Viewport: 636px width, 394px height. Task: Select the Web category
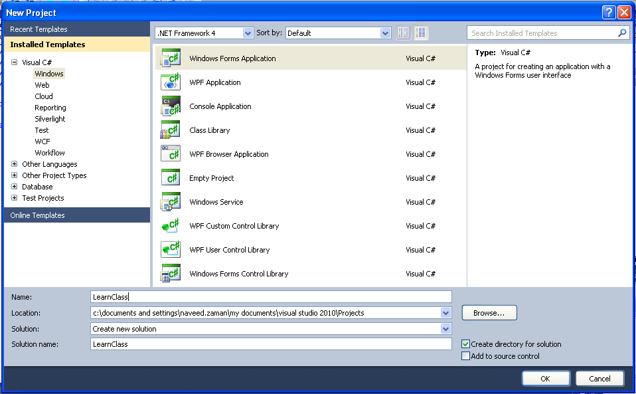pos(42,85)
